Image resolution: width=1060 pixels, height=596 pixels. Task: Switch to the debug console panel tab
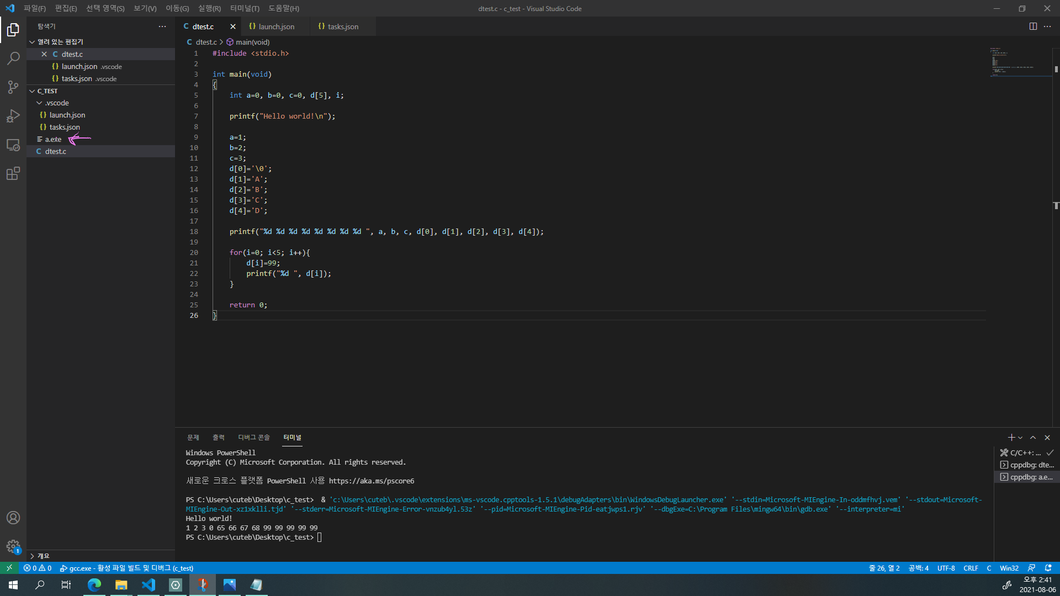click(x=253, y=438)
